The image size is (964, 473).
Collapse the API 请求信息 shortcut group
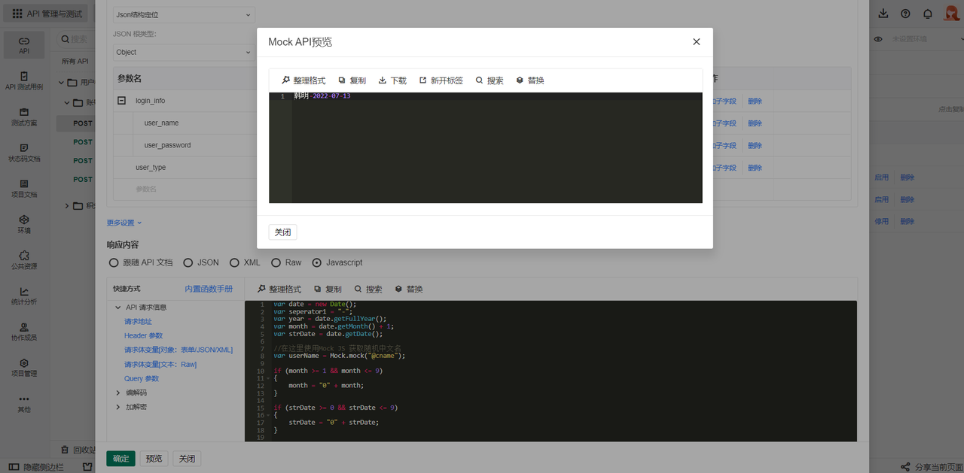(118, 308)
